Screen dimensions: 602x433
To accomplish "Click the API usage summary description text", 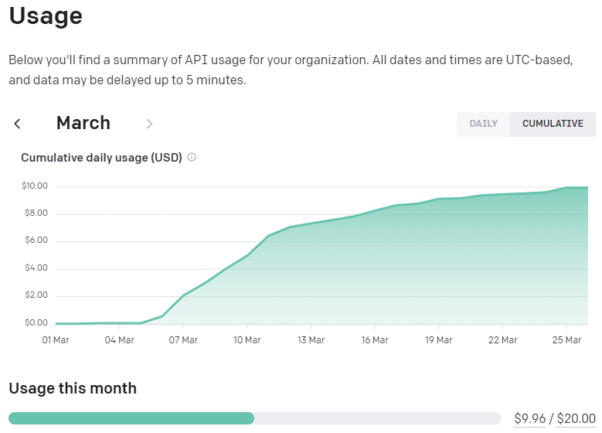I will pos(291,70).
